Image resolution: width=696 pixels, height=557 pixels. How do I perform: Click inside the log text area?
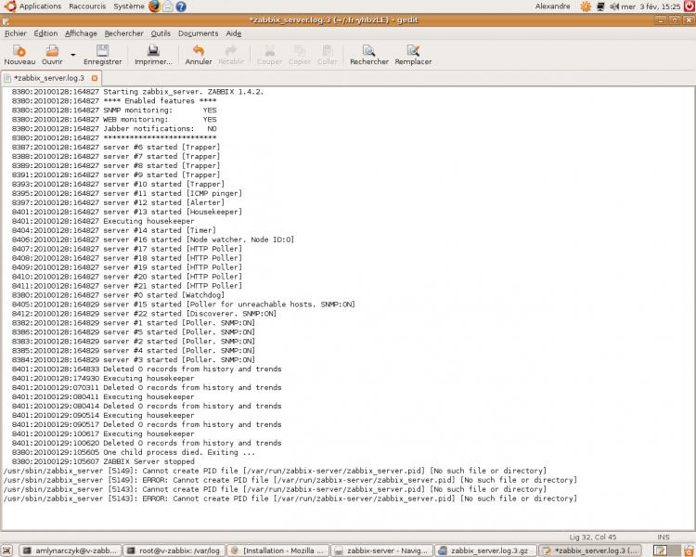click(x=371, y=278)
